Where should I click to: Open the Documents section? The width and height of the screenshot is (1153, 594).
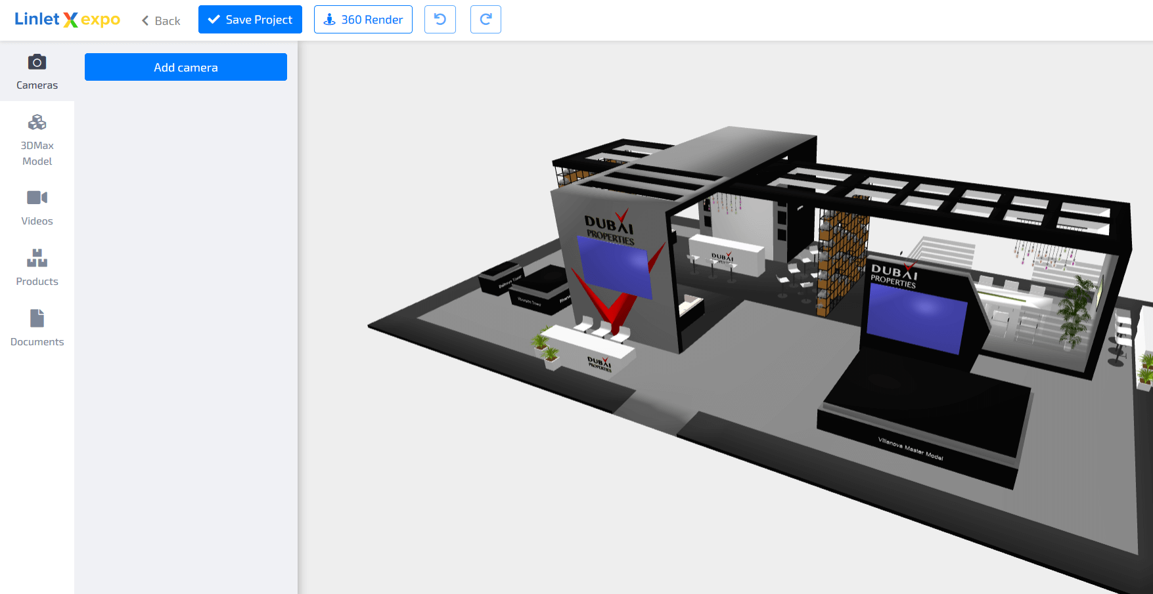tap(37, 328)
